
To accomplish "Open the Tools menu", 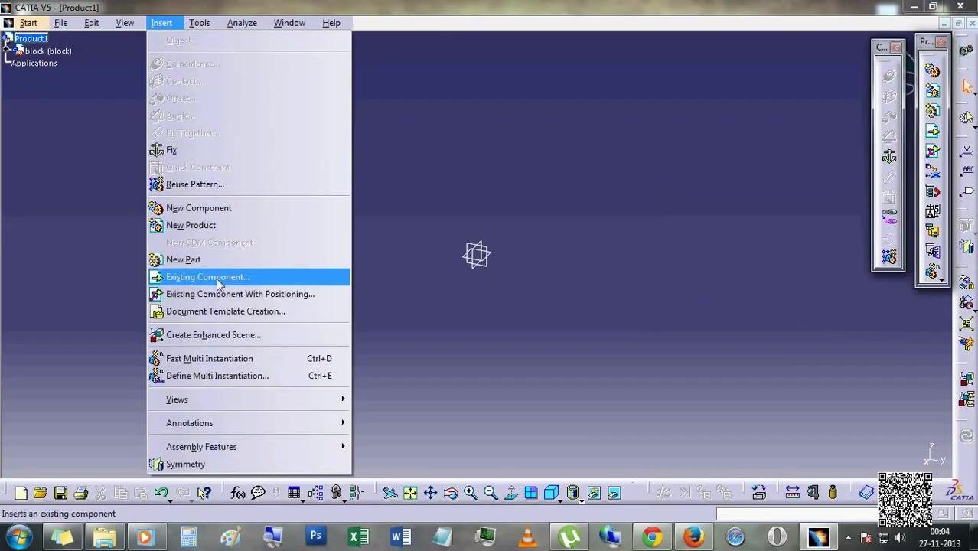I will [199, 23].
